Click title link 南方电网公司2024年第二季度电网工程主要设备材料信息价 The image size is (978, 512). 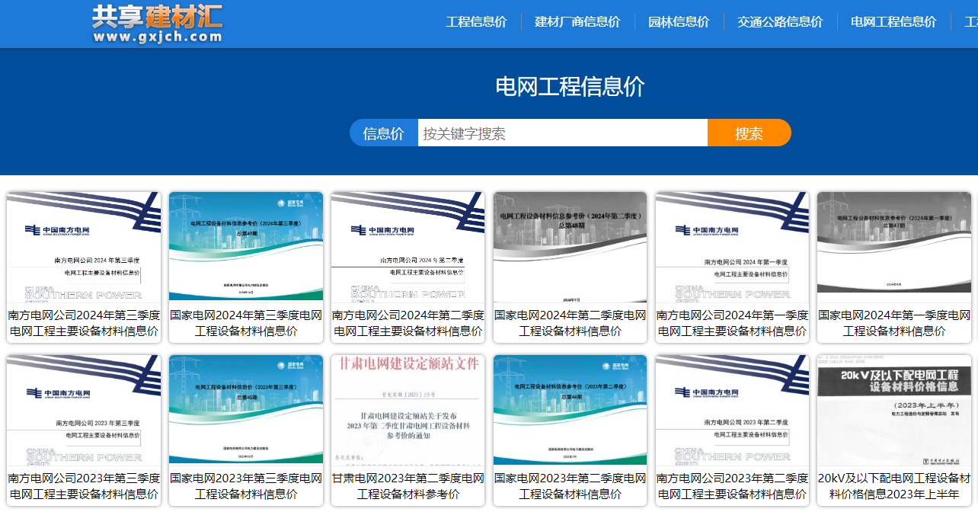[407, 323]
